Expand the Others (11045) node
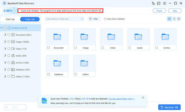 point(5,76)
